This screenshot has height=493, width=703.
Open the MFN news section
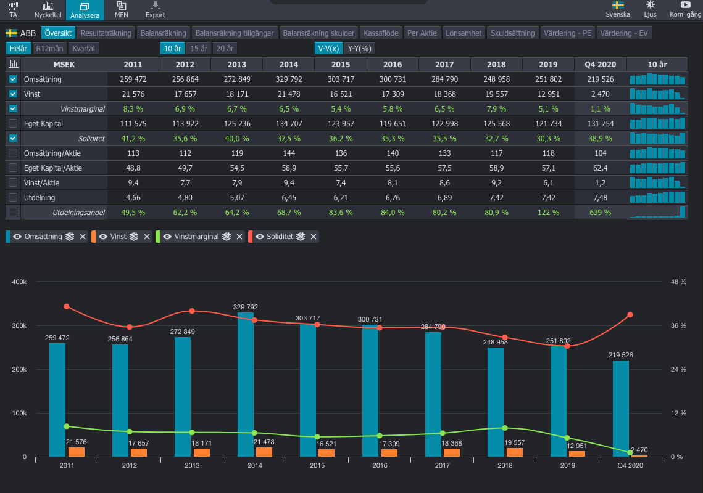pyautogui.click(x=121, y=9)
